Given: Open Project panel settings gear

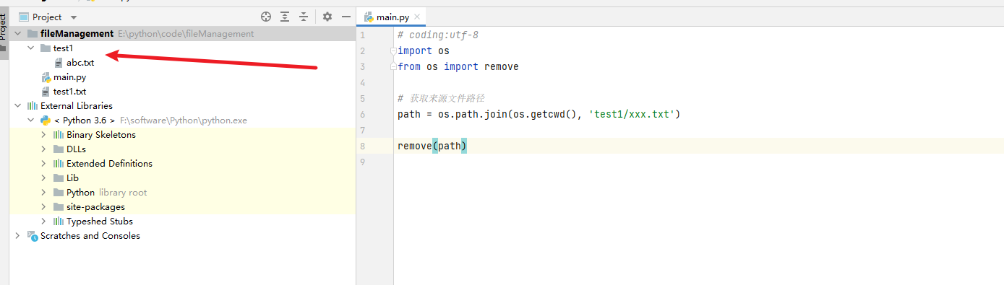Looking at the screenshot, I should pyautogui.click(x=327, y=17).
